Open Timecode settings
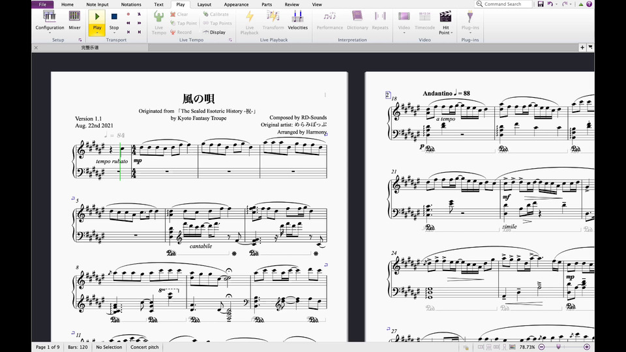Screen dimensions: 626x352 (x=425, y=20)
